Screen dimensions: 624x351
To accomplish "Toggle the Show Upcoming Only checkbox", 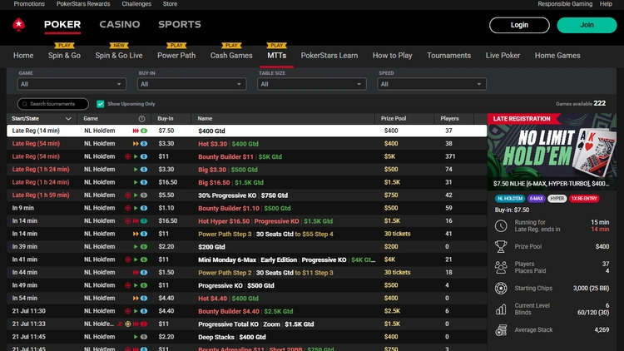I will [x=101, y=104].
